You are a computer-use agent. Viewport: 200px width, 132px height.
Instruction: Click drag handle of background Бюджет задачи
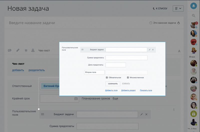[x=42, y=114]
